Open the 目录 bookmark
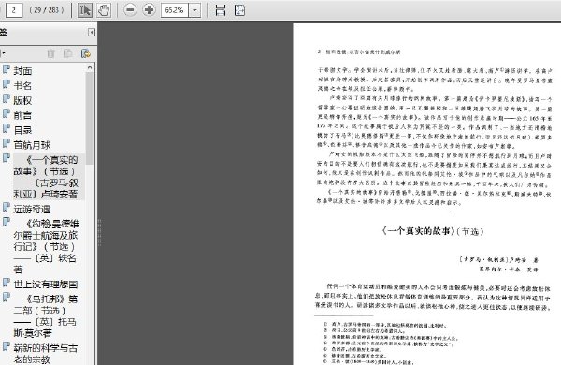Screen dimensions: 561x365 point(22,130)
